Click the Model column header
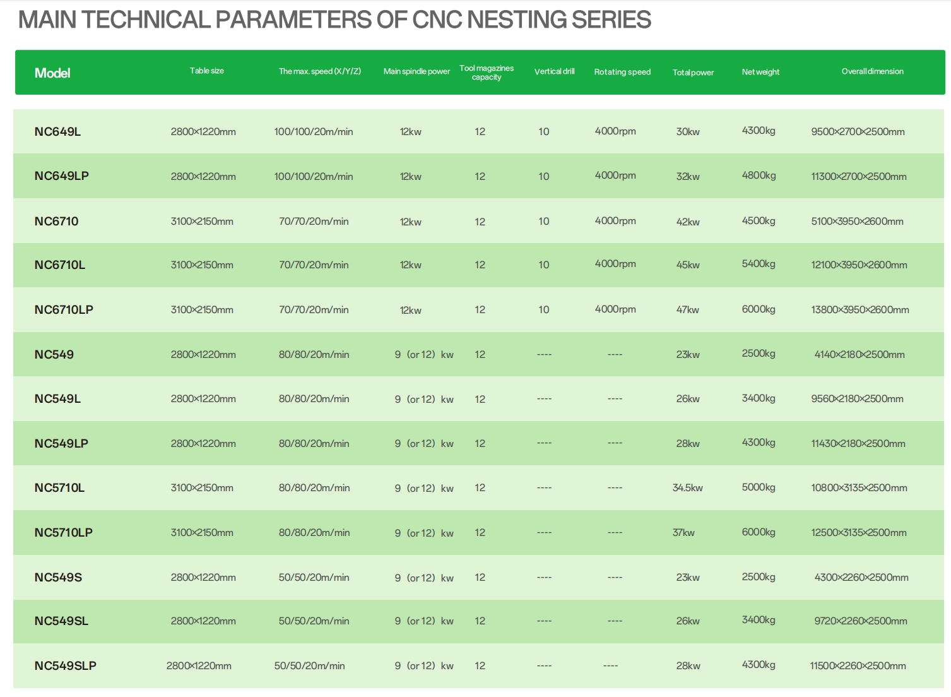This screenshot has width=951, height=697. coord(52,73)
